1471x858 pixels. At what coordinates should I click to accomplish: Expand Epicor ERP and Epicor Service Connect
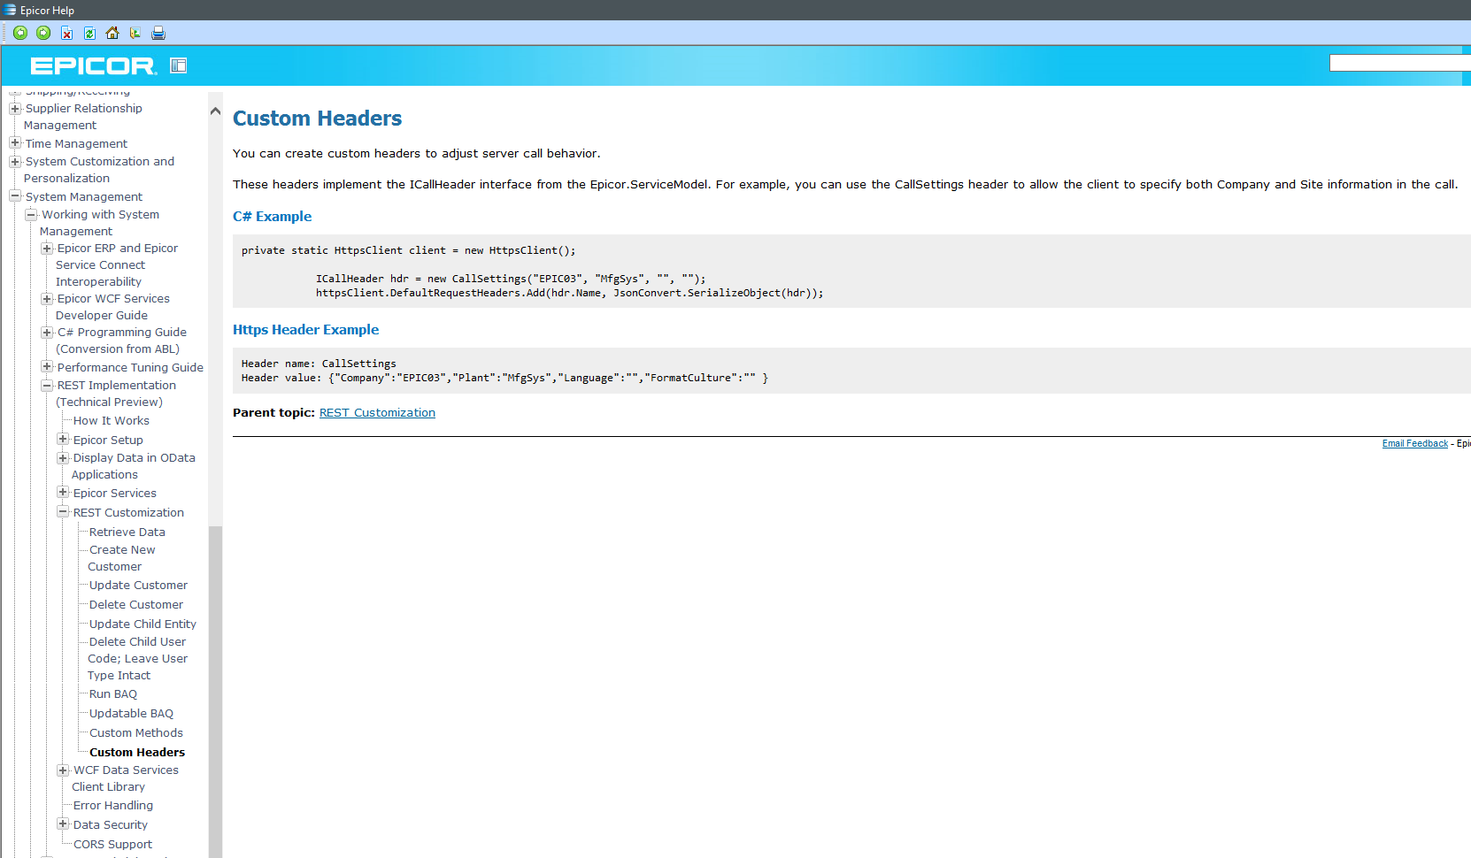(47, 249)
